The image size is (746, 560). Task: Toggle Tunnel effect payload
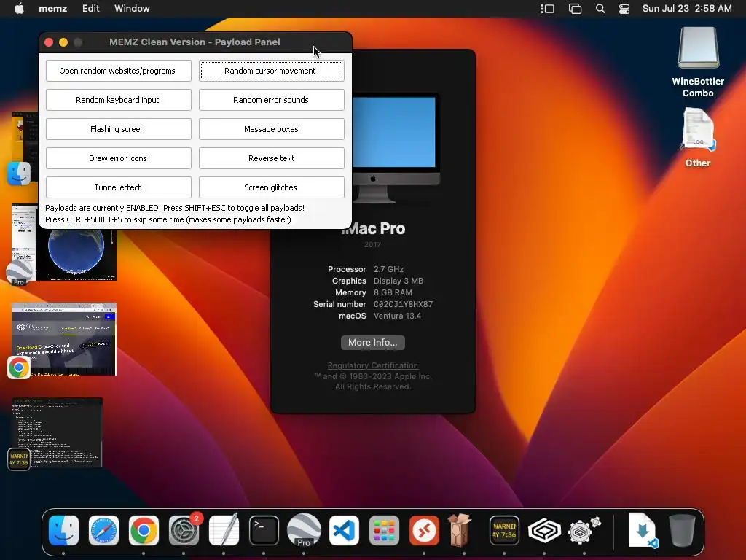[x=119, y=187]
